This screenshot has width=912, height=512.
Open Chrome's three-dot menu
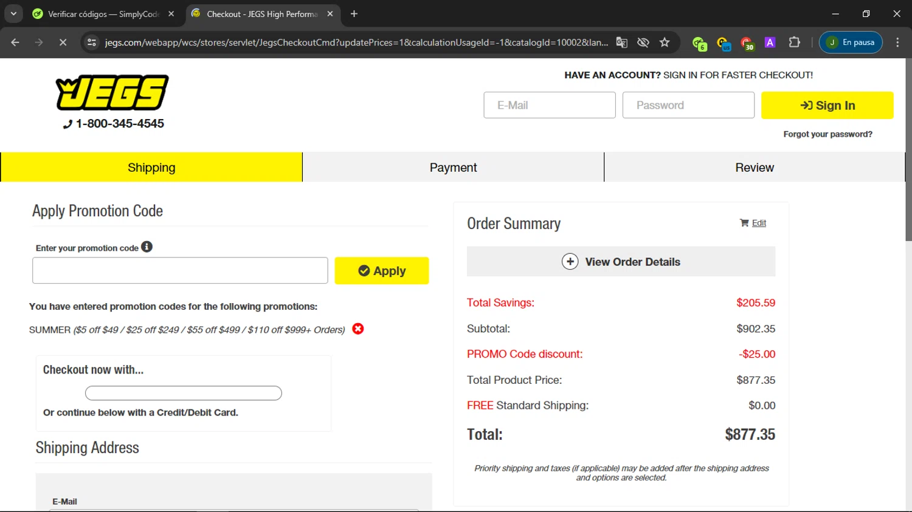click(897, 43)
